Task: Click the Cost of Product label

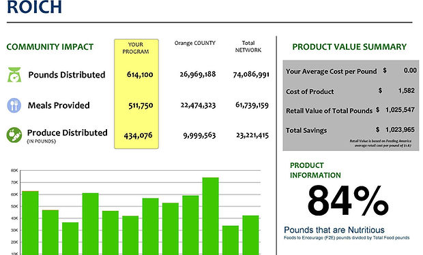Action: point(310,92)
